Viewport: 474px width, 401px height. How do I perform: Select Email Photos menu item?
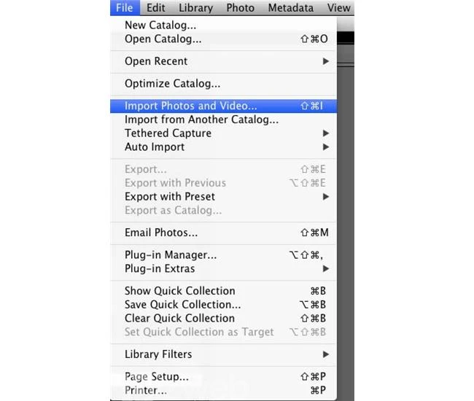pos(161,233)
